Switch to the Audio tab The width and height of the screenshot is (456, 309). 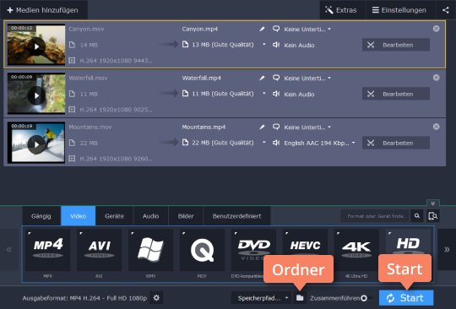click(x=150, y=216)
